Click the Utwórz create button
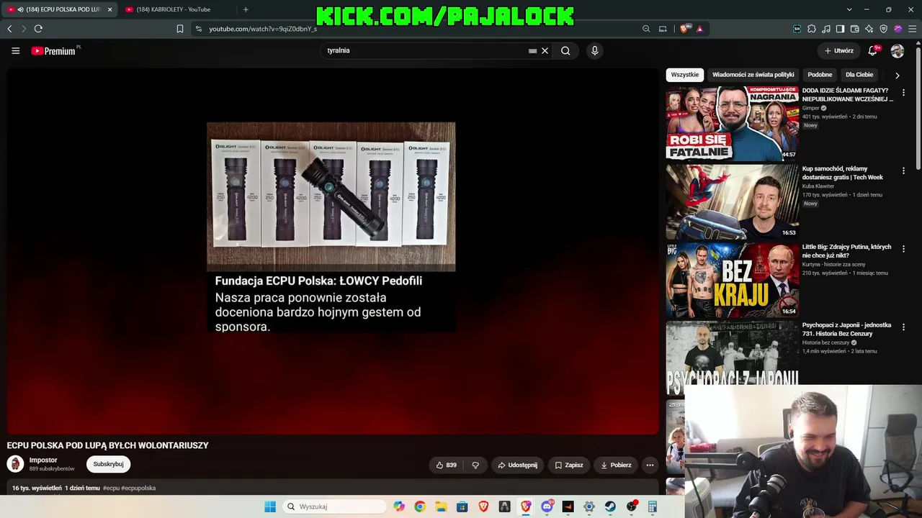922x518 pixels. (838, 51)
